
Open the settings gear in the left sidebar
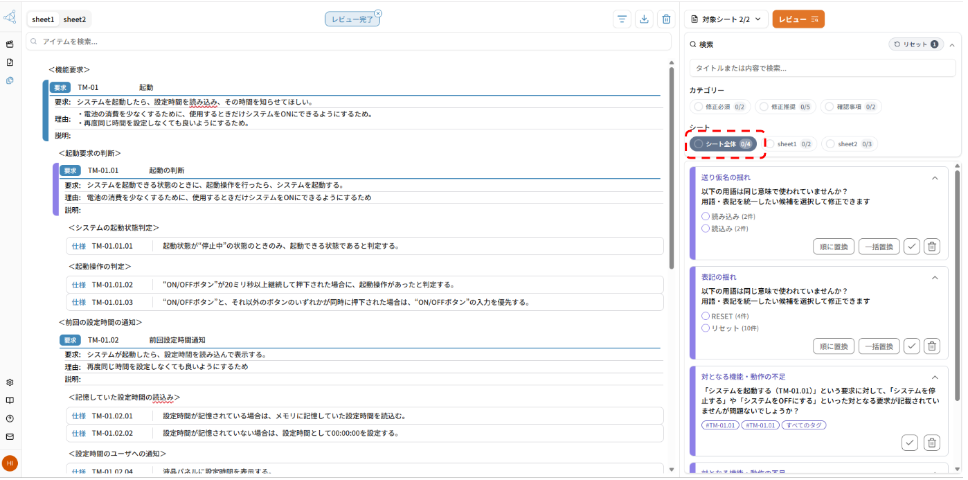10,382
